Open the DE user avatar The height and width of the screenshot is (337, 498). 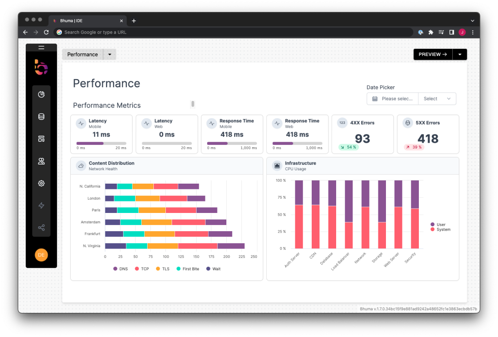point(41,255)
